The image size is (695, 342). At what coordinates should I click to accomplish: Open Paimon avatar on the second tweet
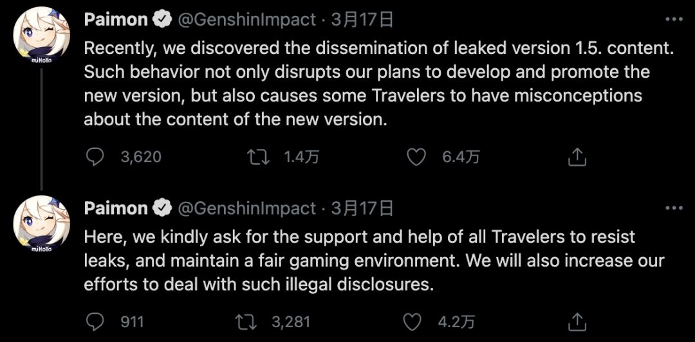coord(42,224)
